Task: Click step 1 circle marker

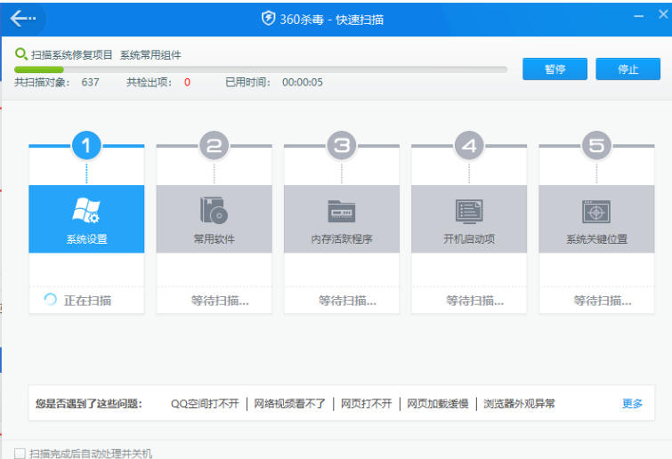Action: 86,146
